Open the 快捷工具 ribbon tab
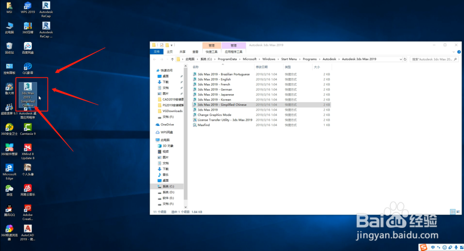The image size is (464, 251). click(x=212, y=52)
